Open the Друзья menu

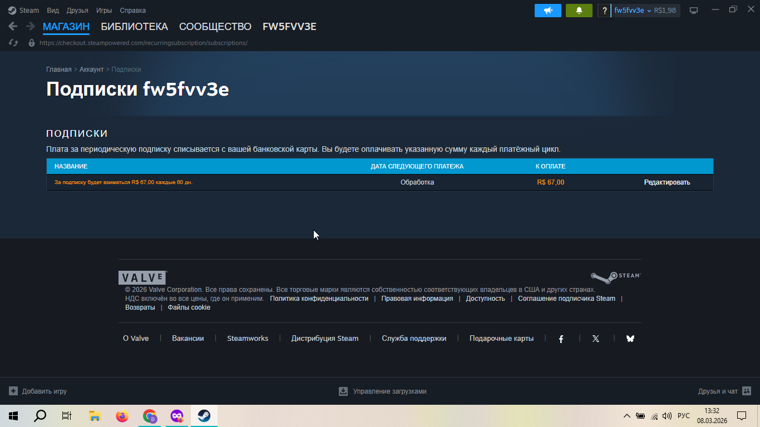(77, 11)
